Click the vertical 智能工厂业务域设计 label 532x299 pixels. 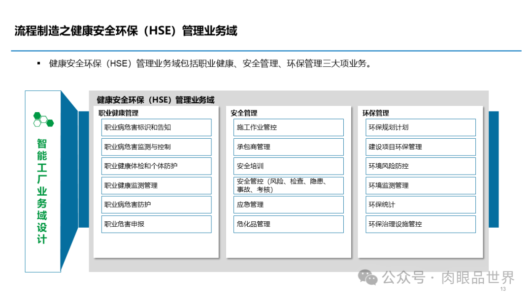click(x=42, y=191)
